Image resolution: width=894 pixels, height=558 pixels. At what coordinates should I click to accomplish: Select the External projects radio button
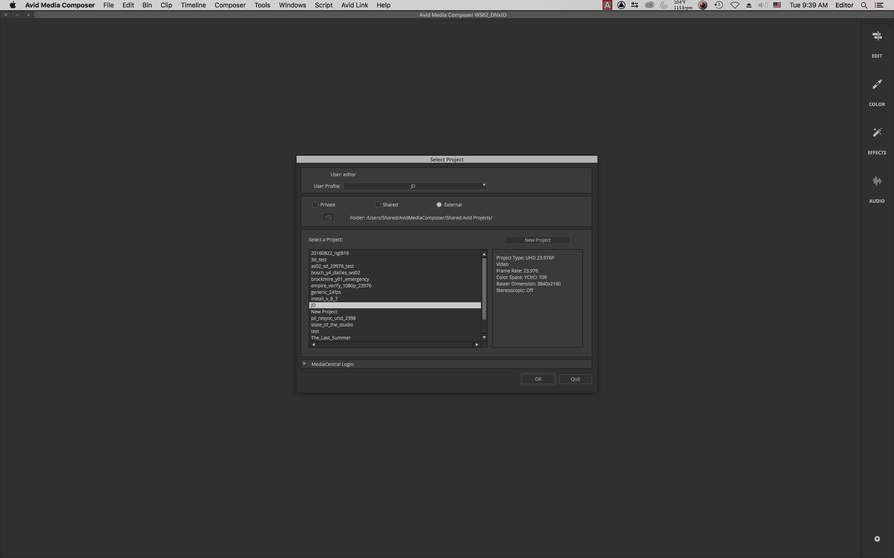coord(439,205)
